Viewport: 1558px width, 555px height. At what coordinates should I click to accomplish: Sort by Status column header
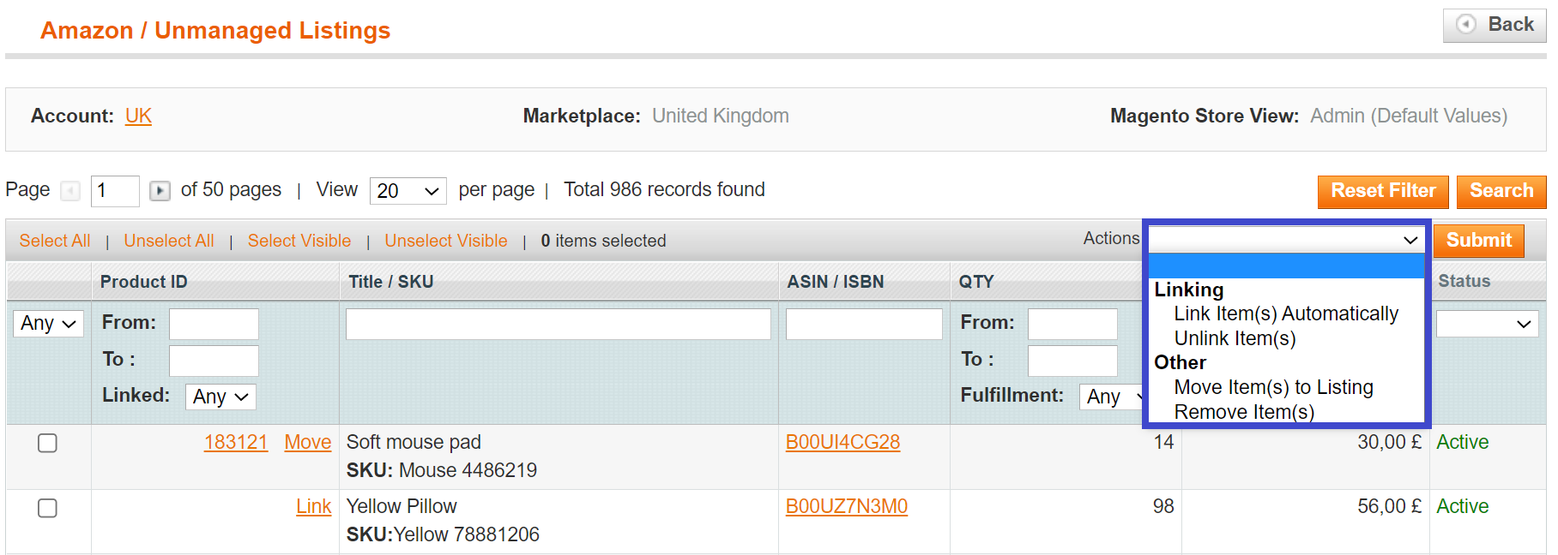coord(1464,281)
